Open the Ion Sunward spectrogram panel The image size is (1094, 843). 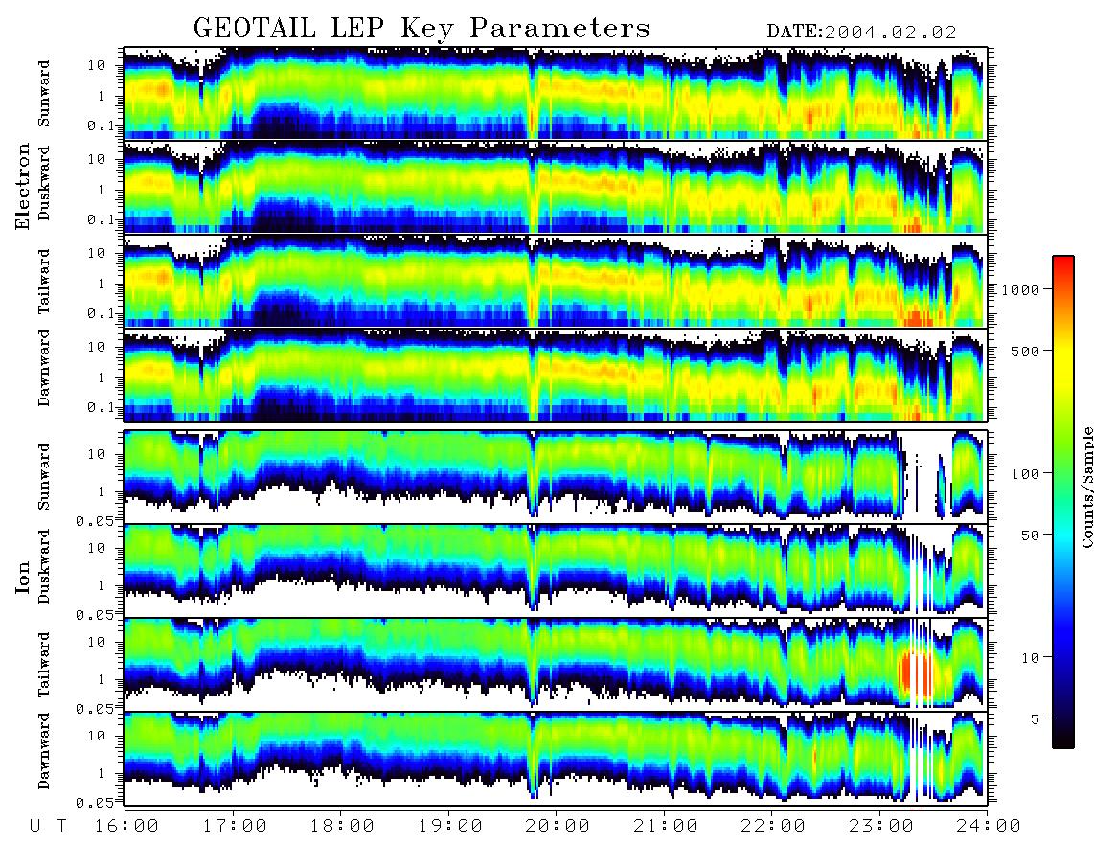tap(555, 477)
